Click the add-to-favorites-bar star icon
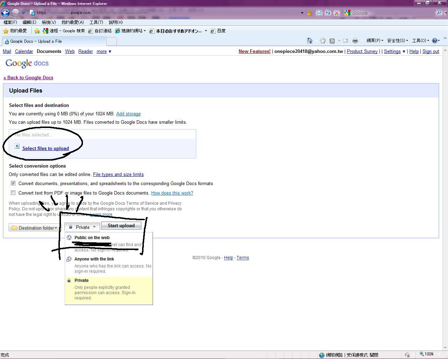Image resolution: width=448 pixels, height=359 pixels. pyautogui.click(x=37, y=31)
